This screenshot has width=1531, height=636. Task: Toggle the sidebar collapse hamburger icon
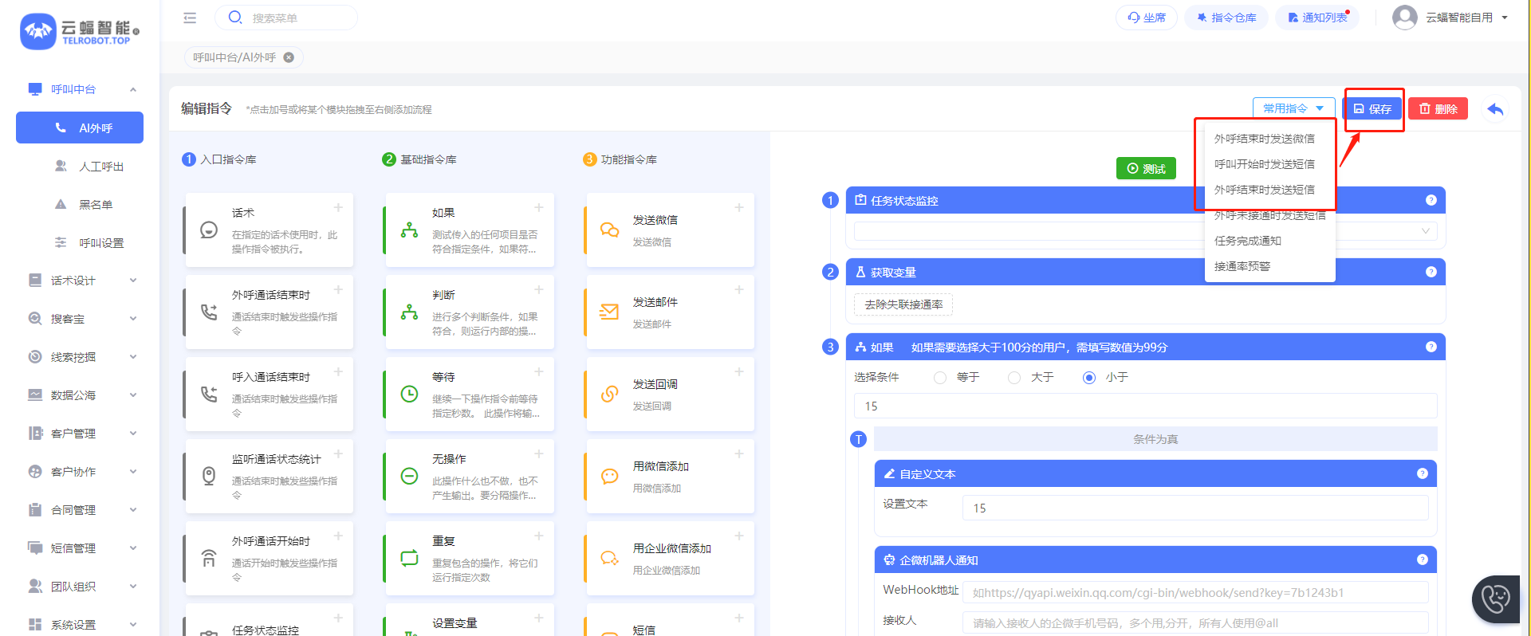[190, 18]
